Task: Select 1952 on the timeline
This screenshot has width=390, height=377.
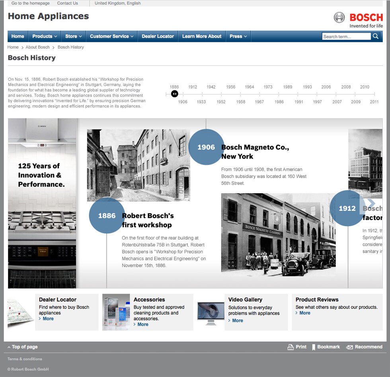Action: coord(221,102)
